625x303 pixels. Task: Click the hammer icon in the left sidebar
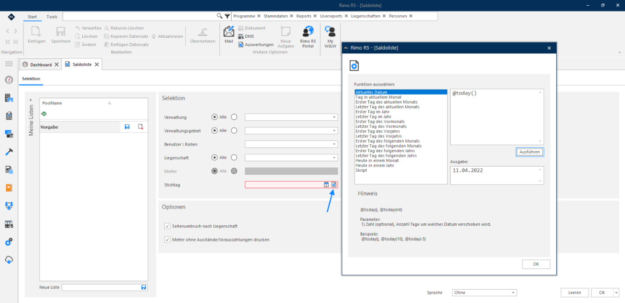coord(9,152)
